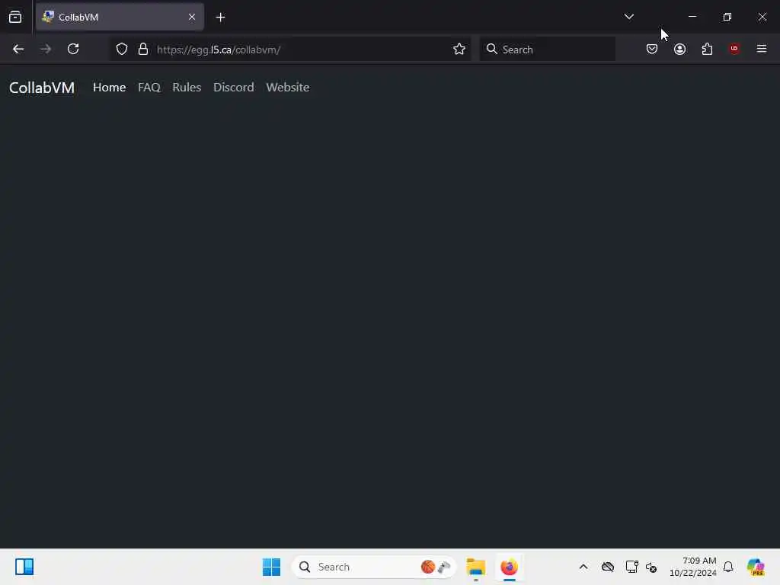The height and width of the screenshot is (585, 780).
Task: Open the Firefox account menu
Action: pos(679,49)
